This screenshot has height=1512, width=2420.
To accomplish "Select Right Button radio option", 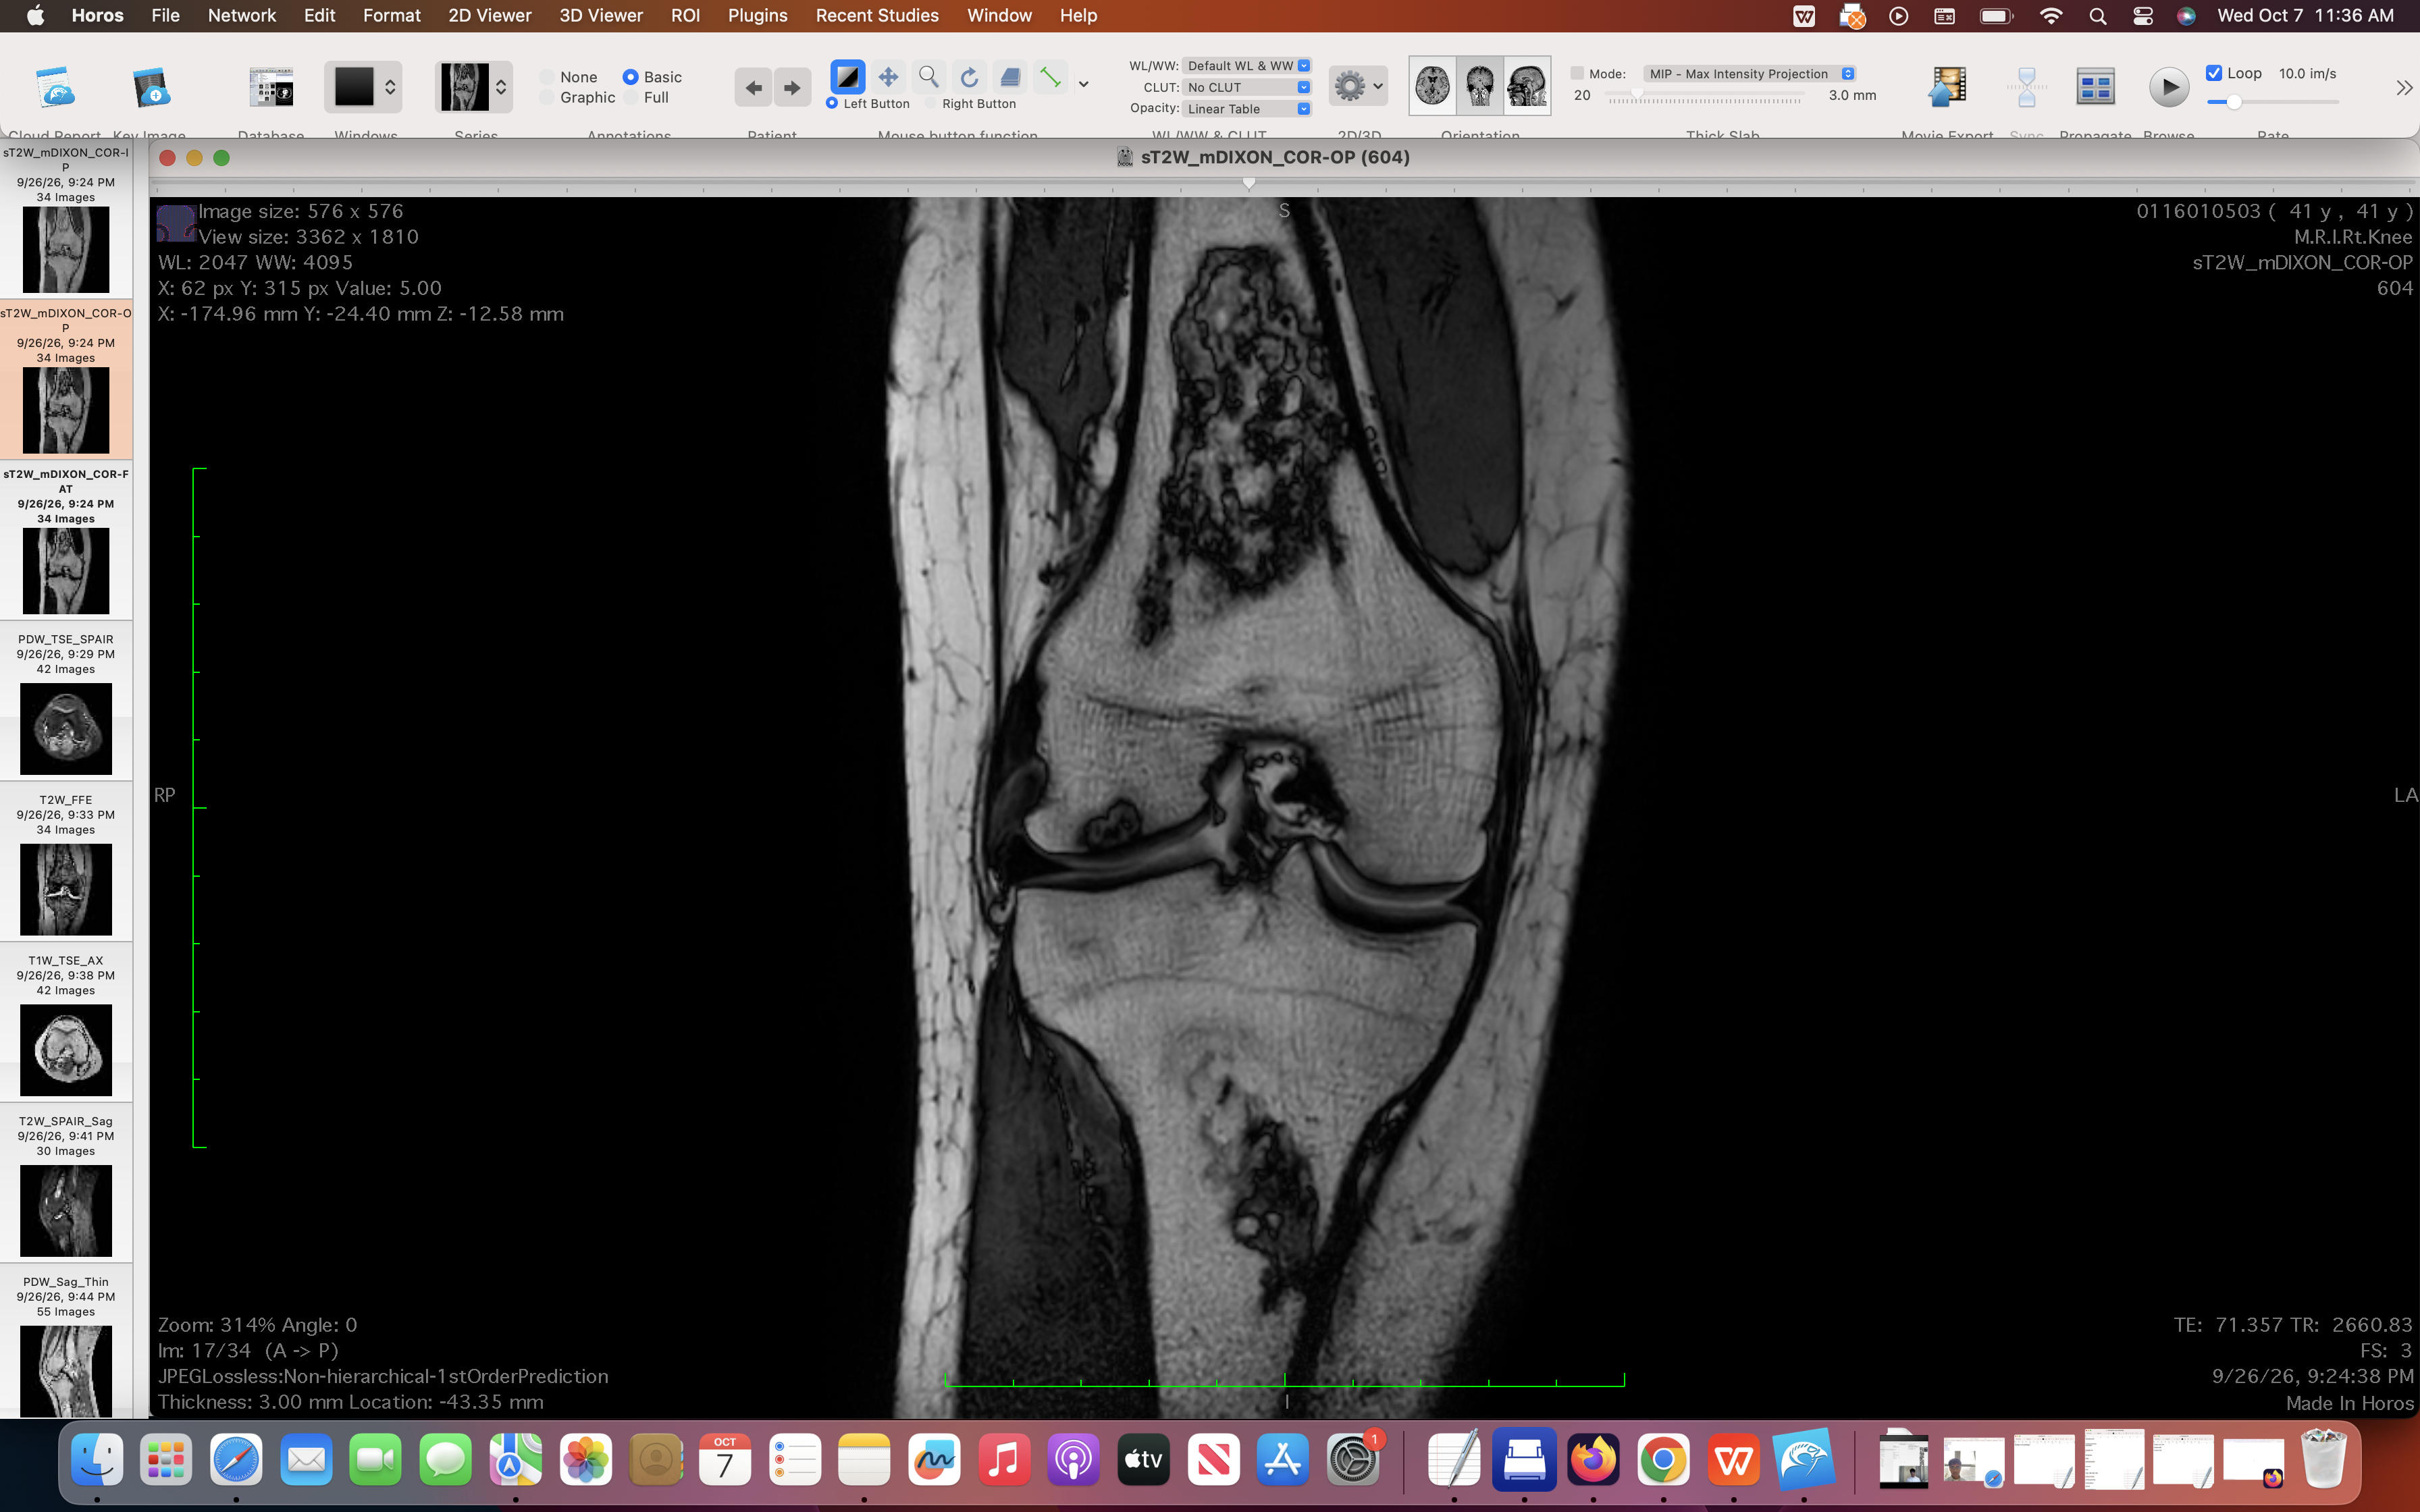I will tap(931, 103).
